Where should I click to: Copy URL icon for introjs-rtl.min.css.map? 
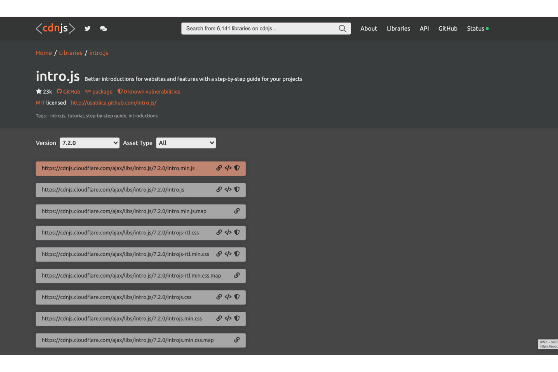pos(237,276)
